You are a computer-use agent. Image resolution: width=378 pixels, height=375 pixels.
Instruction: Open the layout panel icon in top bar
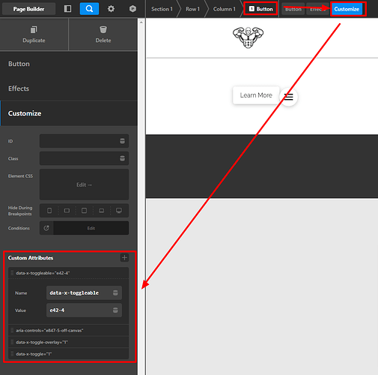click(x=67, y=9)
